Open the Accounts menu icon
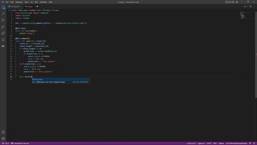This screenshot has width=257, height=145. tap(3, 132)
